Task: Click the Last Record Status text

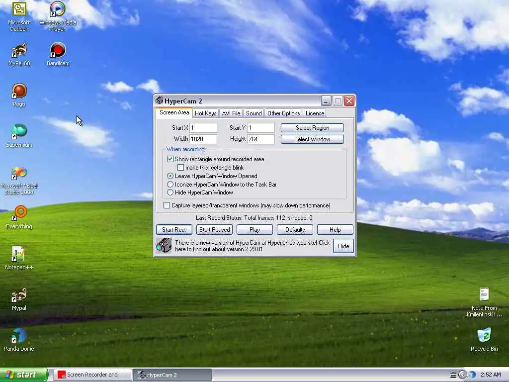Action: pos(254,218)
